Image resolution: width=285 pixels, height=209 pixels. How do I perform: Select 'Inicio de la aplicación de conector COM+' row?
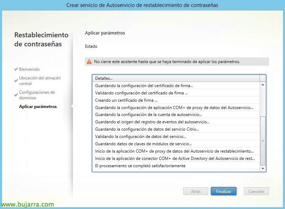click(176, 158)
